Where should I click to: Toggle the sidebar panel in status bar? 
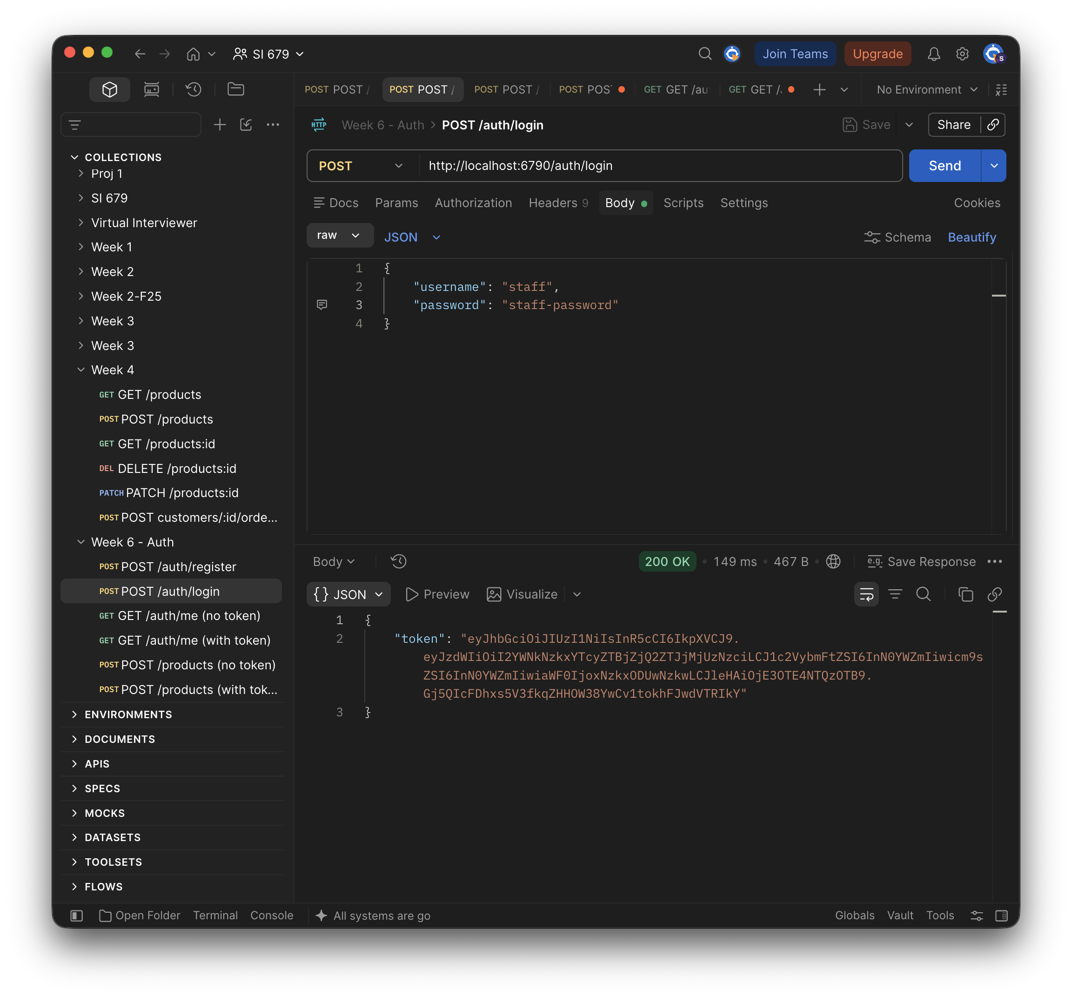point(77,916)
